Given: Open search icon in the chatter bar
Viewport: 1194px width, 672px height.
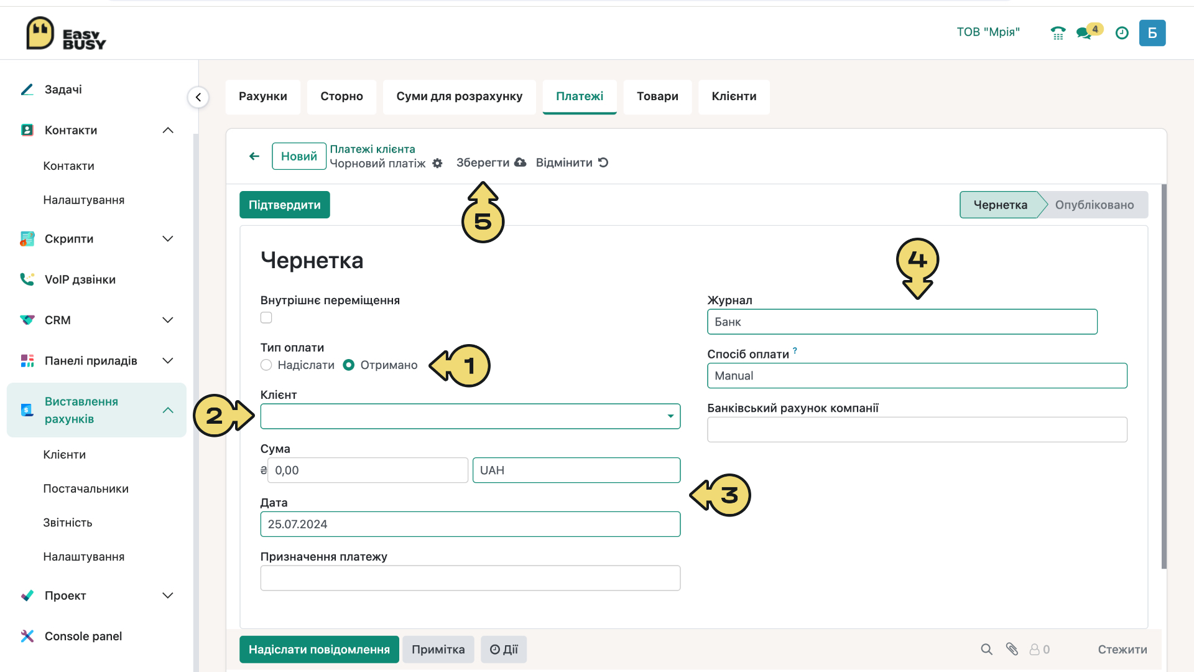Looking at the screenshot, I should (986, 650).
